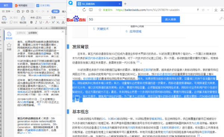Click the Baike search box containing 5G
This screenshot has width=224, height=137.
point(124,19)
